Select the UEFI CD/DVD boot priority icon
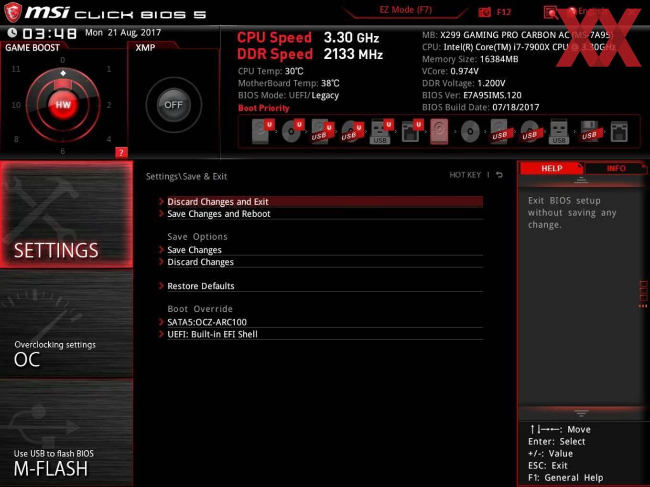Screen dimensions: 650x487 [292, 131]
